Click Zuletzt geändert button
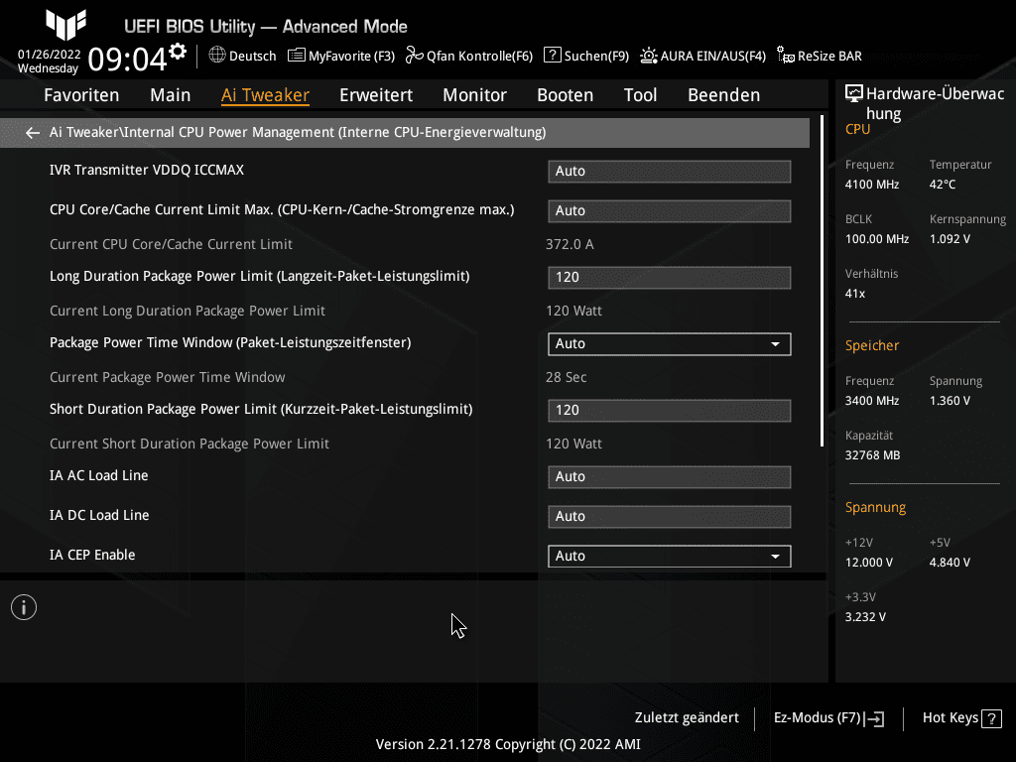 687,718
